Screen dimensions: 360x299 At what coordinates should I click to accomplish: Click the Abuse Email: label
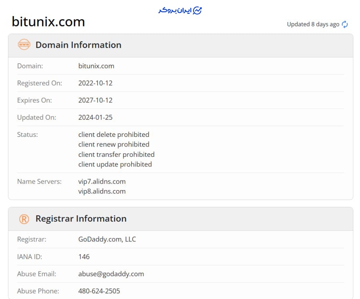point(36,274)
